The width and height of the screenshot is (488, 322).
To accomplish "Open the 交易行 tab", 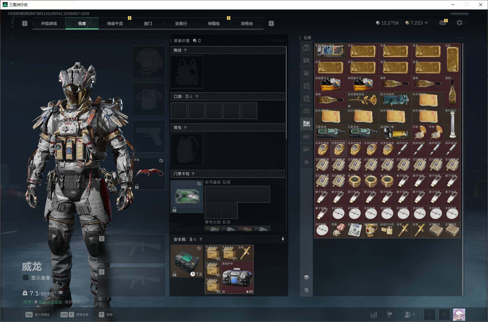I will [181, 23].
